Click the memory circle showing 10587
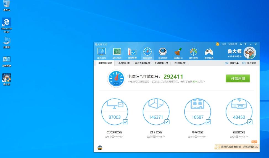 (x=197, y=112)
